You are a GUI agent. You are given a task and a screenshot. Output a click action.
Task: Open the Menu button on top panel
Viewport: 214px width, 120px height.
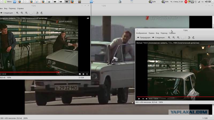click(x=8, y=2)
